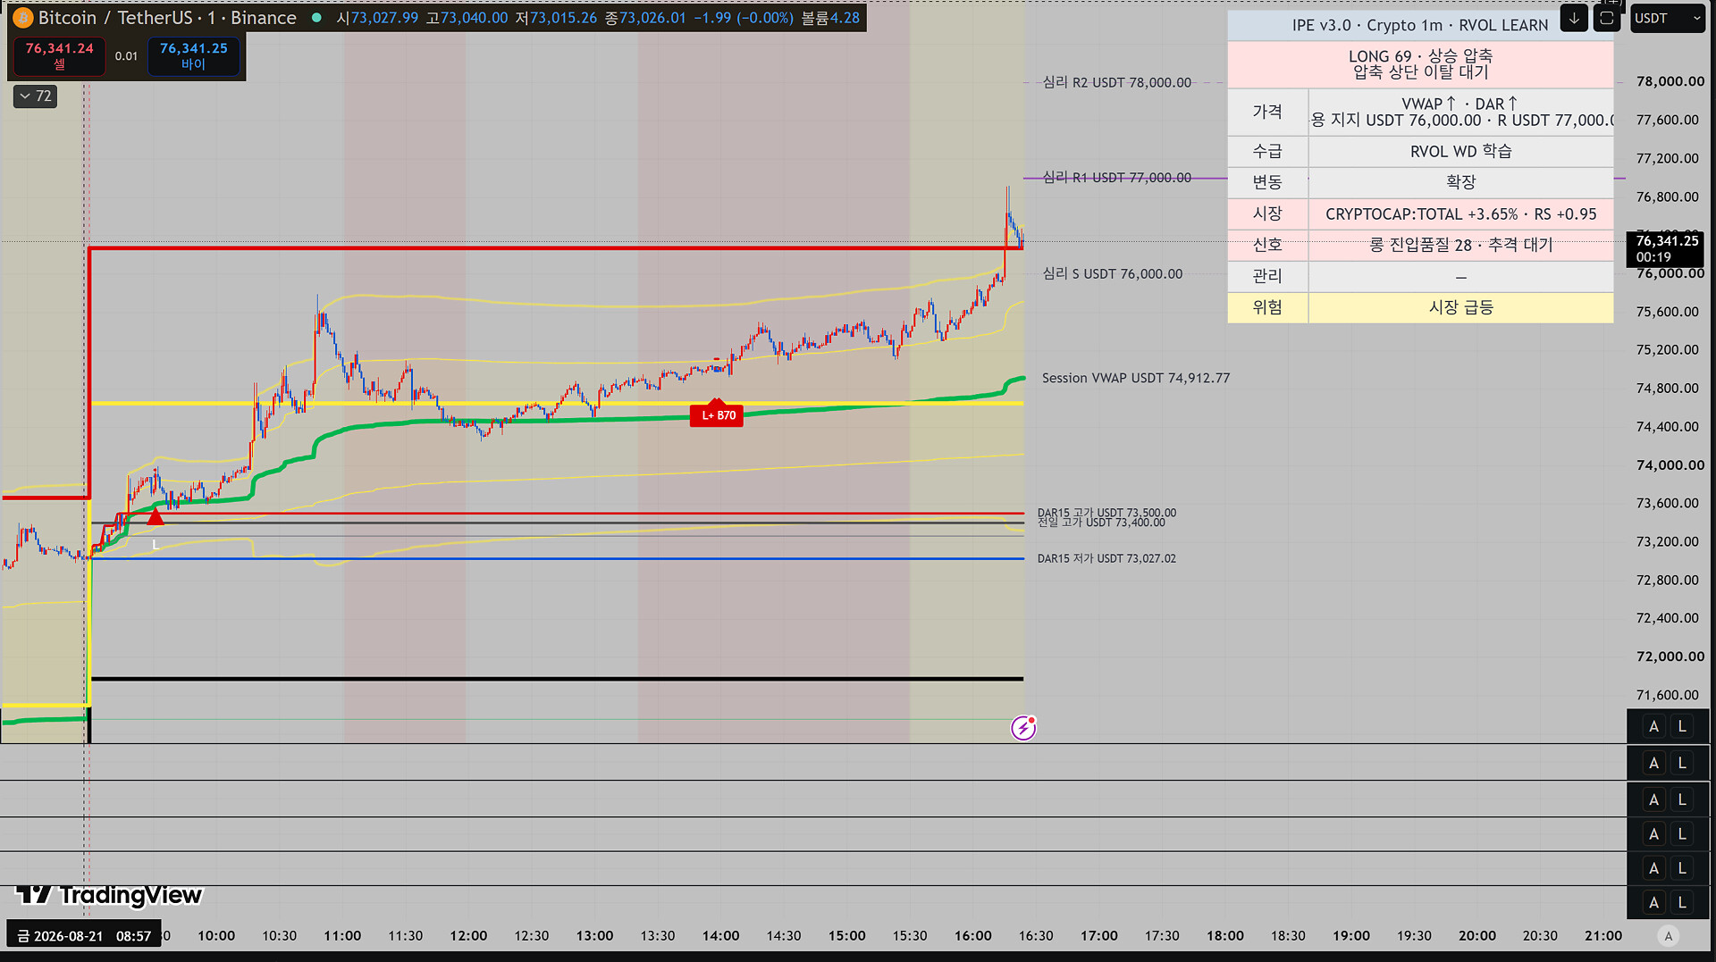Image resolution: width=1716 pixels, height=962 pixels.
Task: Click the 시장 row label
Action: 1267,214
